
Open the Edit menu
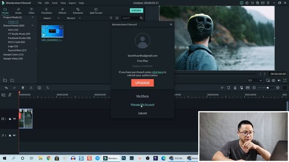click(47, 3)
